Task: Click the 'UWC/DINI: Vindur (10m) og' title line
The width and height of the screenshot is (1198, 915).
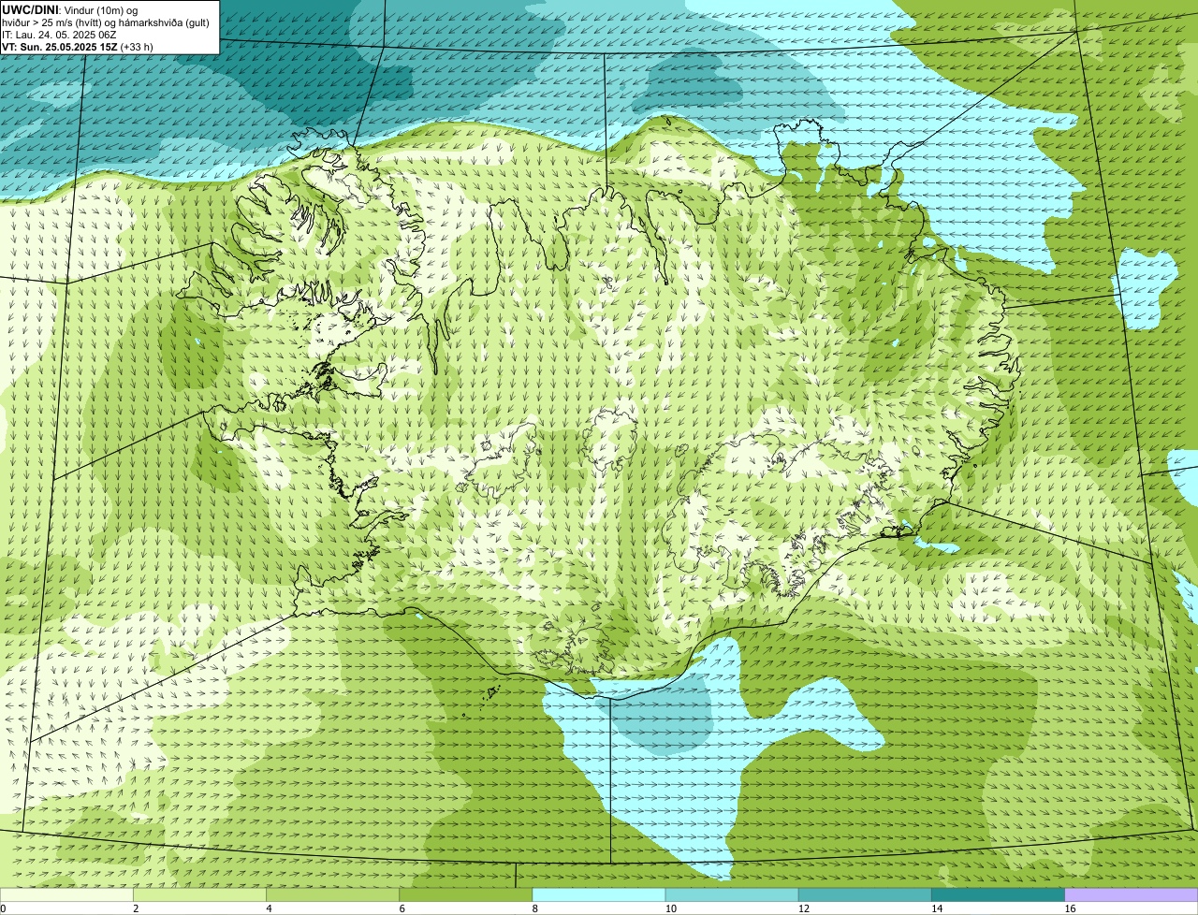Action: point(70,9)
